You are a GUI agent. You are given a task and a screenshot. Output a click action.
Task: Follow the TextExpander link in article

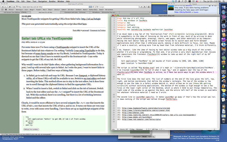63,47
